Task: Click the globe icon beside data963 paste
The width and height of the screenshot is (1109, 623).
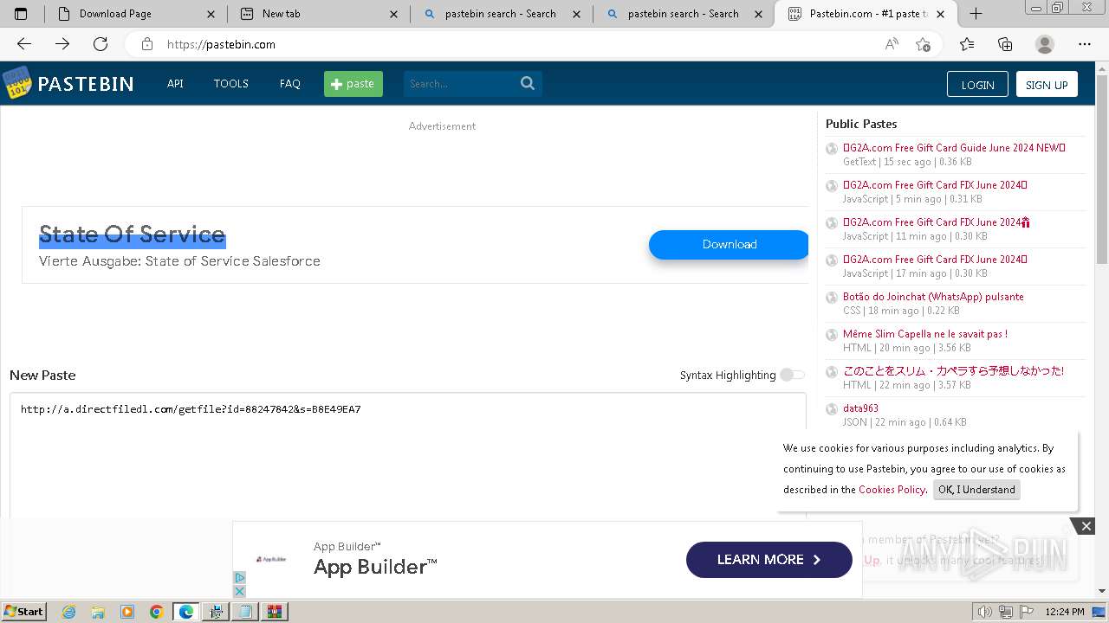Action: pyautogui.click(x=832, y=408)
